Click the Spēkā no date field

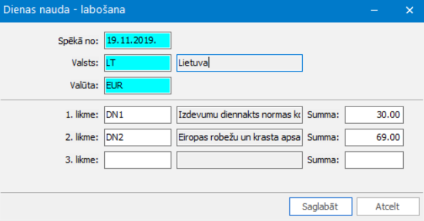click(x=137, y=41)
